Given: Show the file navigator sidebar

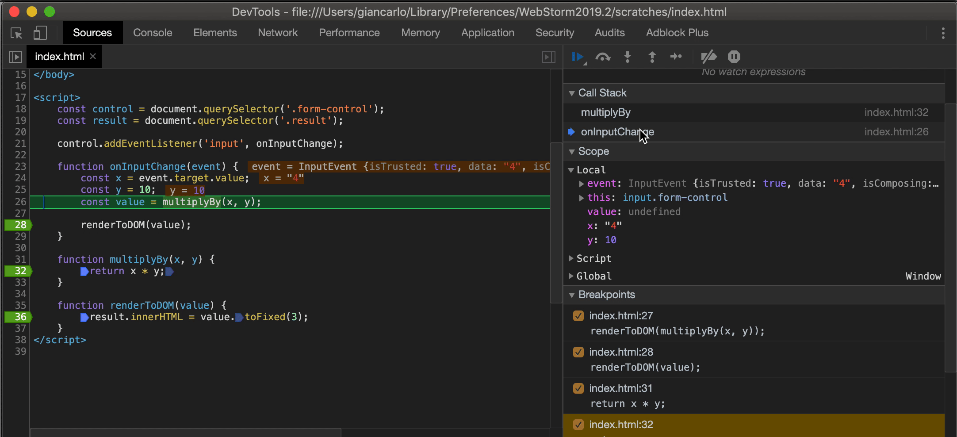Looking at the screenshot, I should coord(15,57).
